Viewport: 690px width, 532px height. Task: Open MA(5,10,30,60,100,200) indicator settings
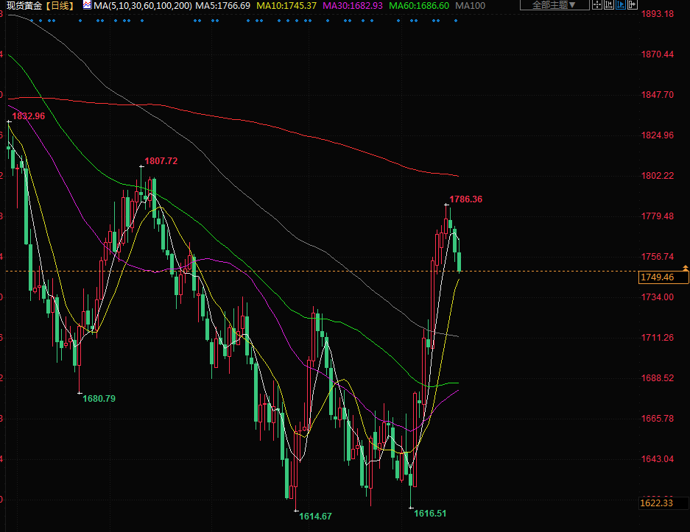(143, 6)
